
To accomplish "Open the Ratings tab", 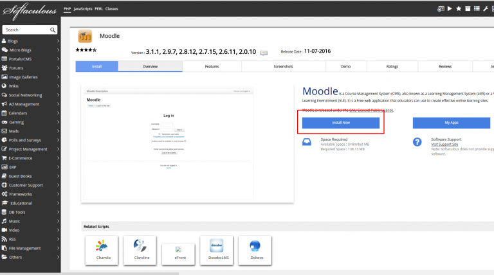I will pos(392,66).
